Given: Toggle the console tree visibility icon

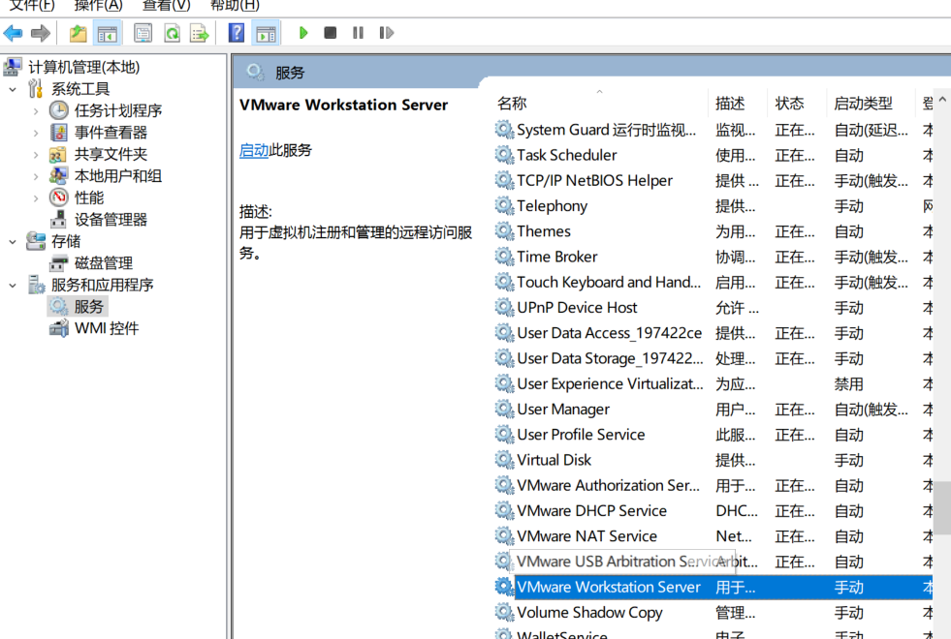Looking at the screenshot, I should coord(107,32).
